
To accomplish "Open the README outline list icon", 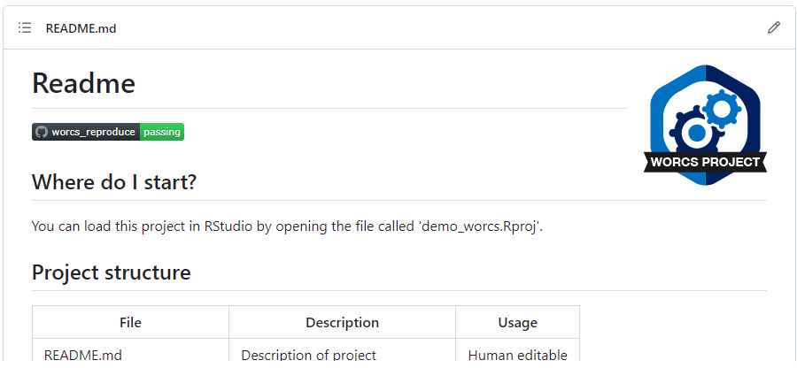I will [x=25, y=28].
